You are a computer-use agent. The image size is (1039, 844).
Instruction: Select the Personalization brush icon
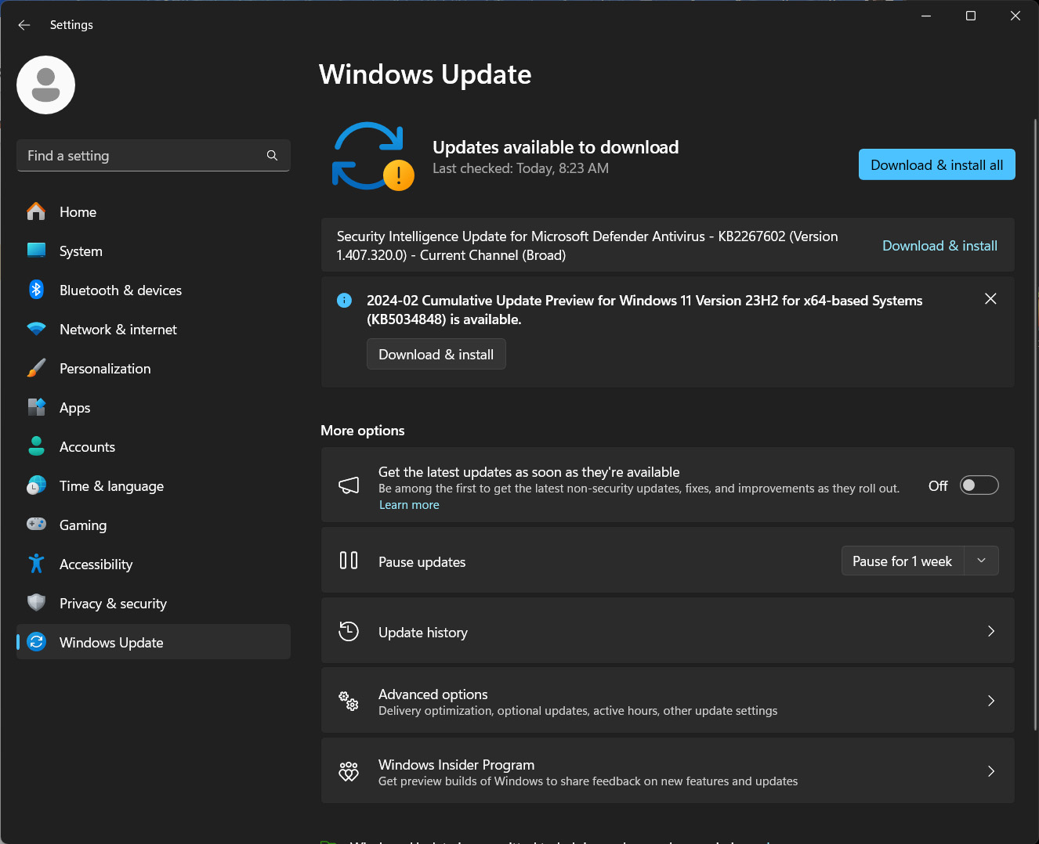[x=36, y=368]
